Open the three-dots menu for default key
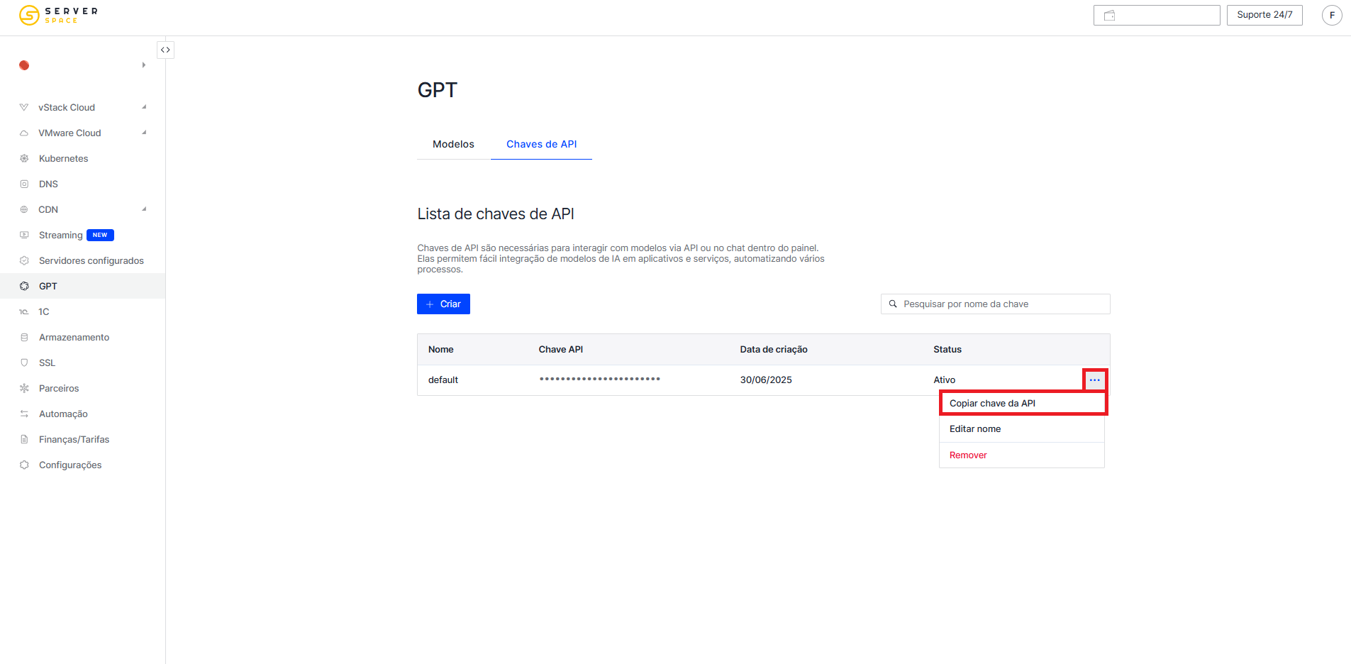This screenshot has height=664, width=1351. pos(1094,380)
